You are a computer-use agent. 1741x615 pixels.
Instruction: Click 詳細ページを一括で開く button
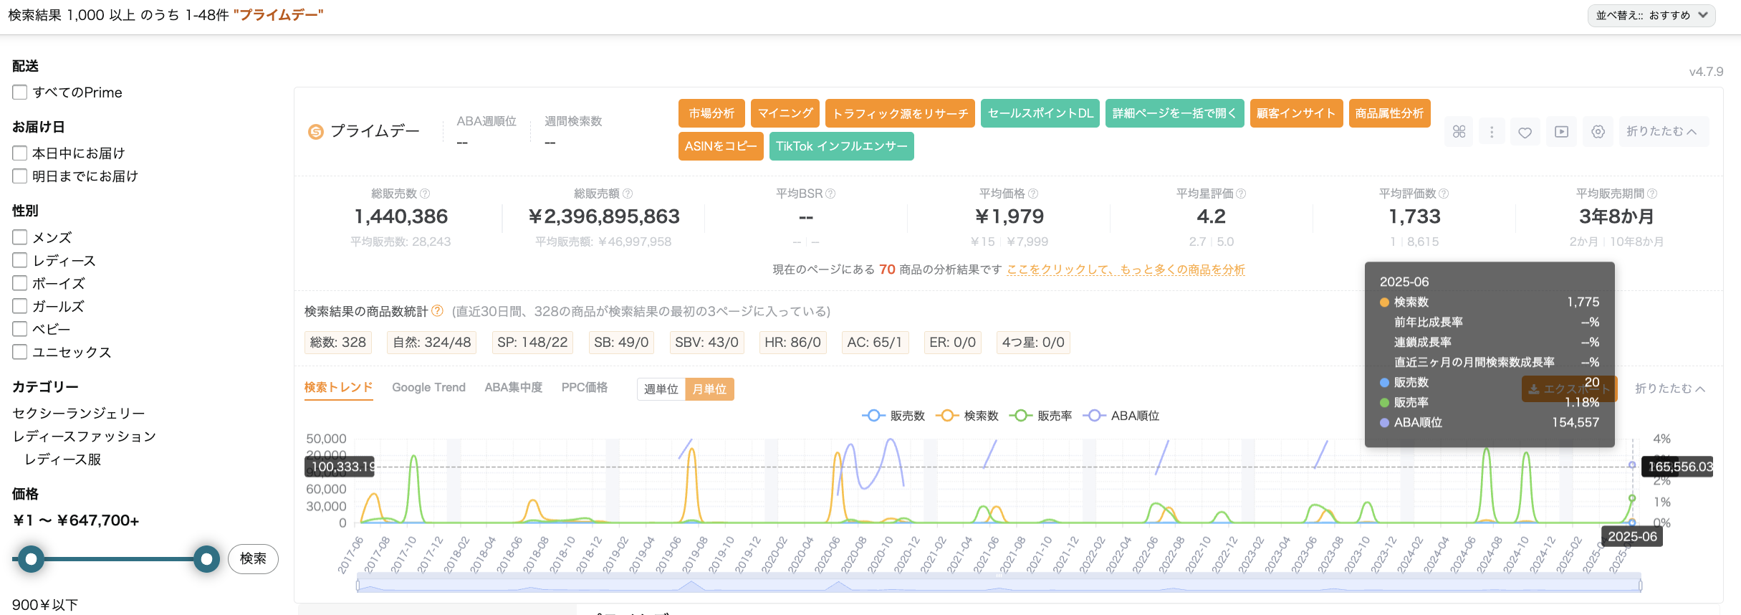1175,113
